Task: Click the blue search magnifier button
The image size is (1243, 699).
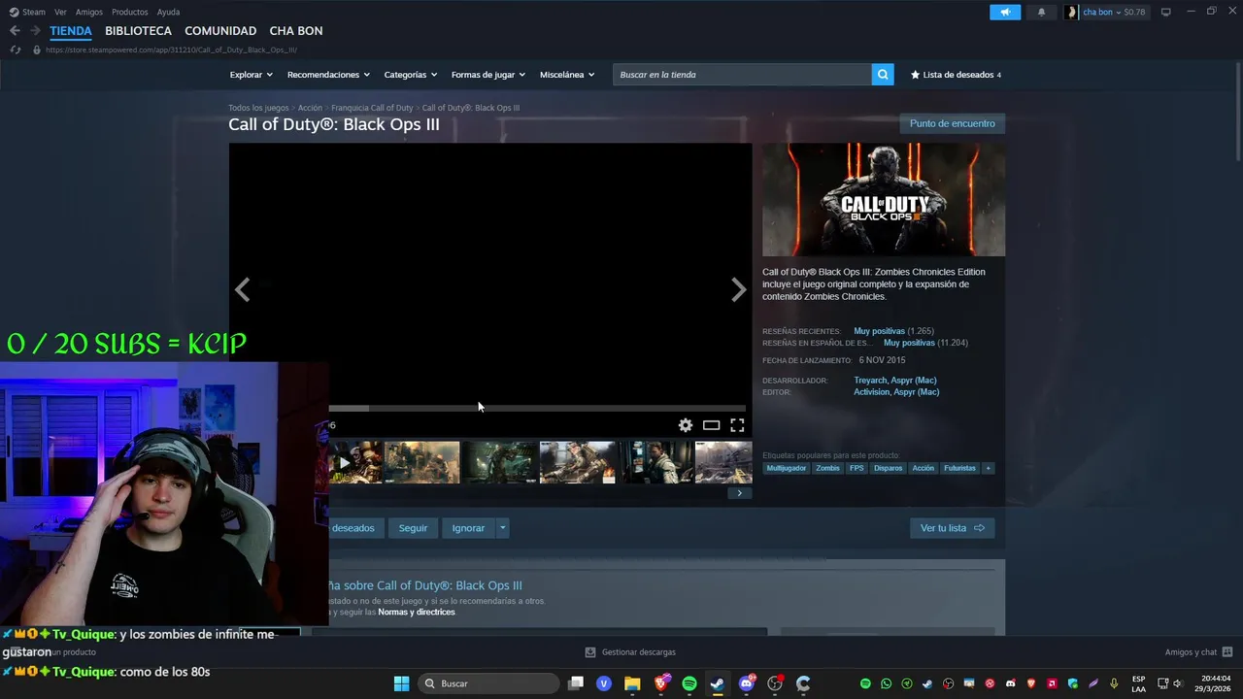Action: (883, 75)
